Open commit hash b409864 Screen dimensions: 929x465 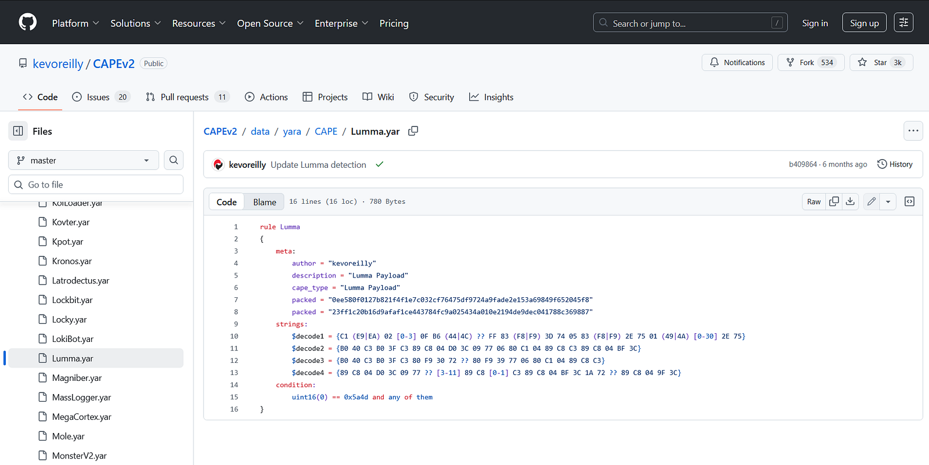coord(803,164)
